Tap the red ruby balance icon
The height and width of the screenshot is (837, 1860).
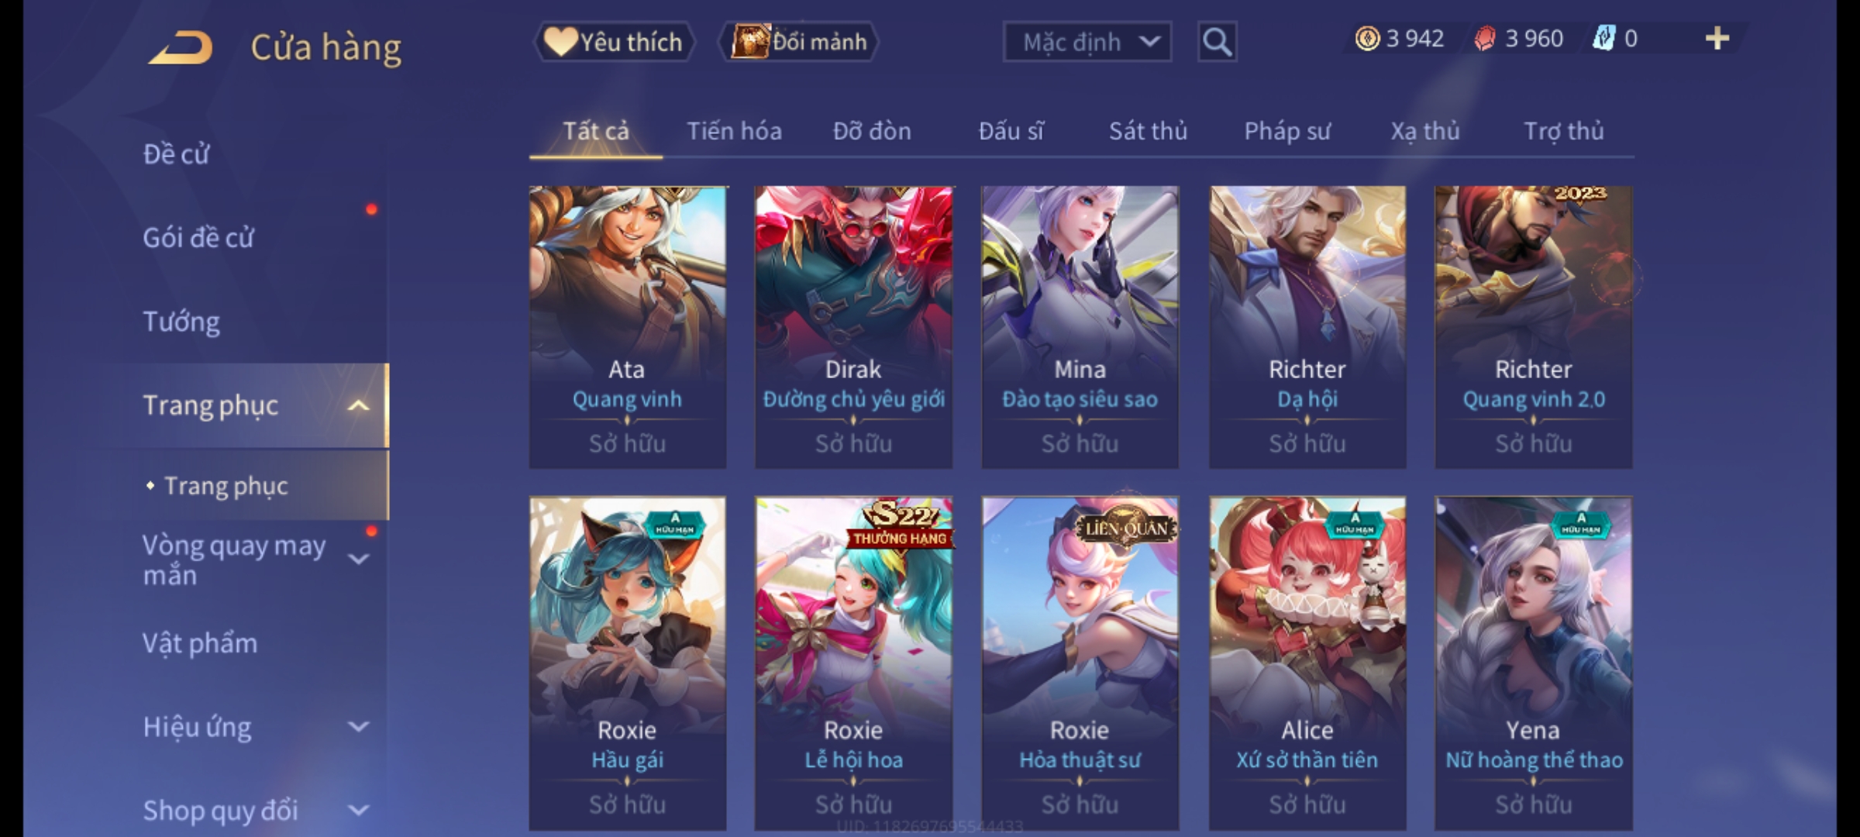coord(1485,39)
